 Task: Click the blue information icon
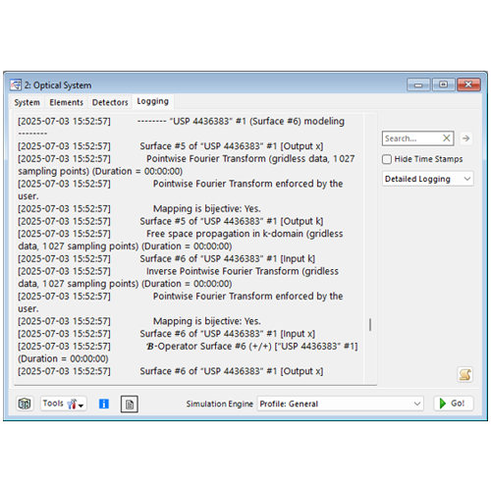[x=104, y=404]
